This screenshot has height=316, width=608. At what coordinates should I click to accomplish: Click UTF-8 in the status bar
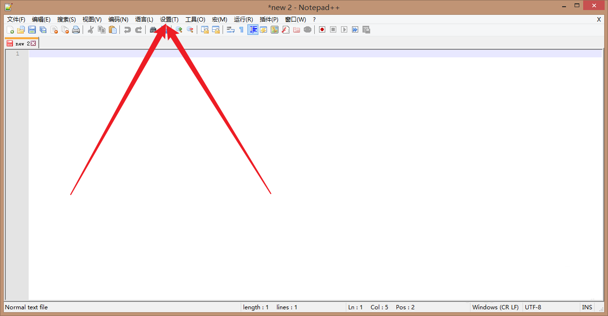tap(533, 307)
